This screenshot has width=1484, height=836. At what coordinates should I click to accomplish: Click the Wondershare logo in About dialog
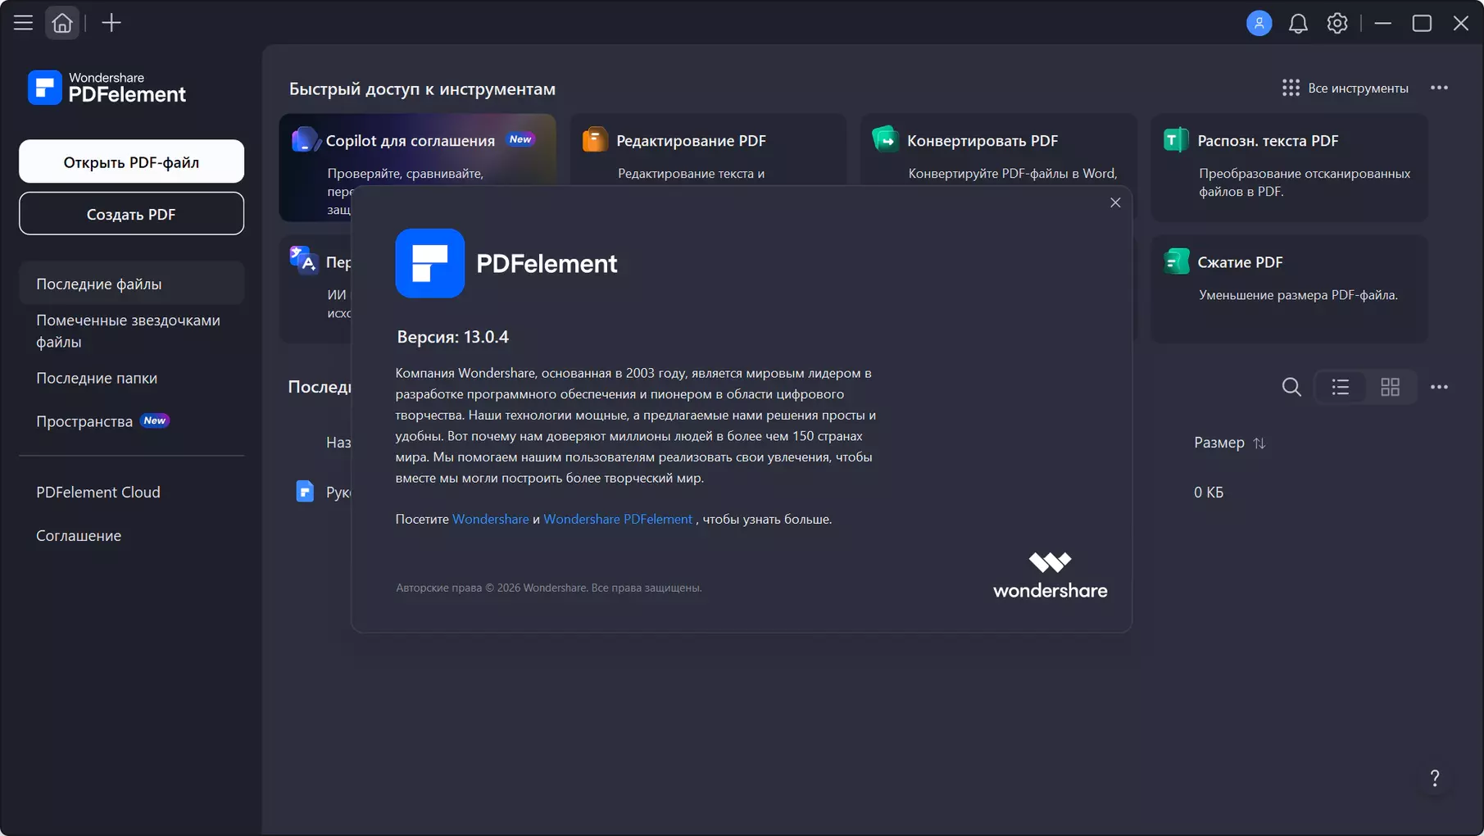point(1050,575)
